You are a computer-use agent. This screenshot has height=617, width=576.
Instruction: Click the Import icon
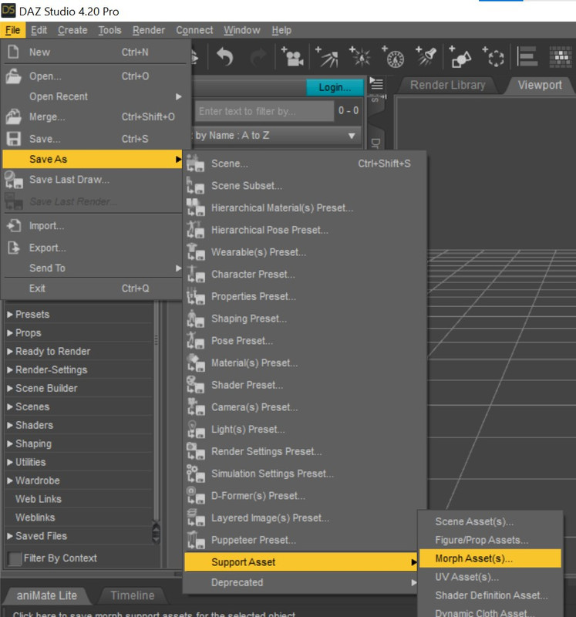tap(13, 226)
